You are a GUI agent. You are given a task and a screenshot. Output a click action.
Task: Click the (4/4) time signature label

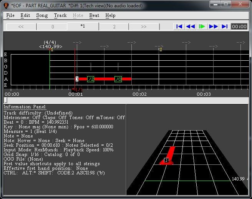coord(50,42)
